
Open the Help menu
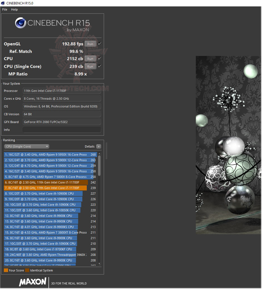[14, 9]
